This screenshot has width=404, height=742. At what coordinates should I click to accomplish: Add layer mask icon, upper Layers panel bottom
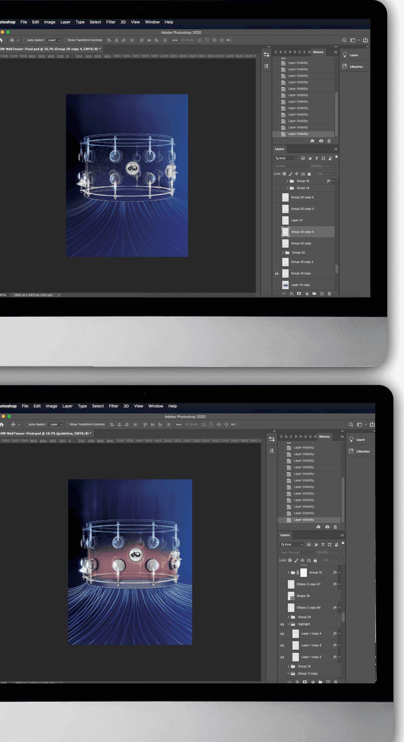299,294
